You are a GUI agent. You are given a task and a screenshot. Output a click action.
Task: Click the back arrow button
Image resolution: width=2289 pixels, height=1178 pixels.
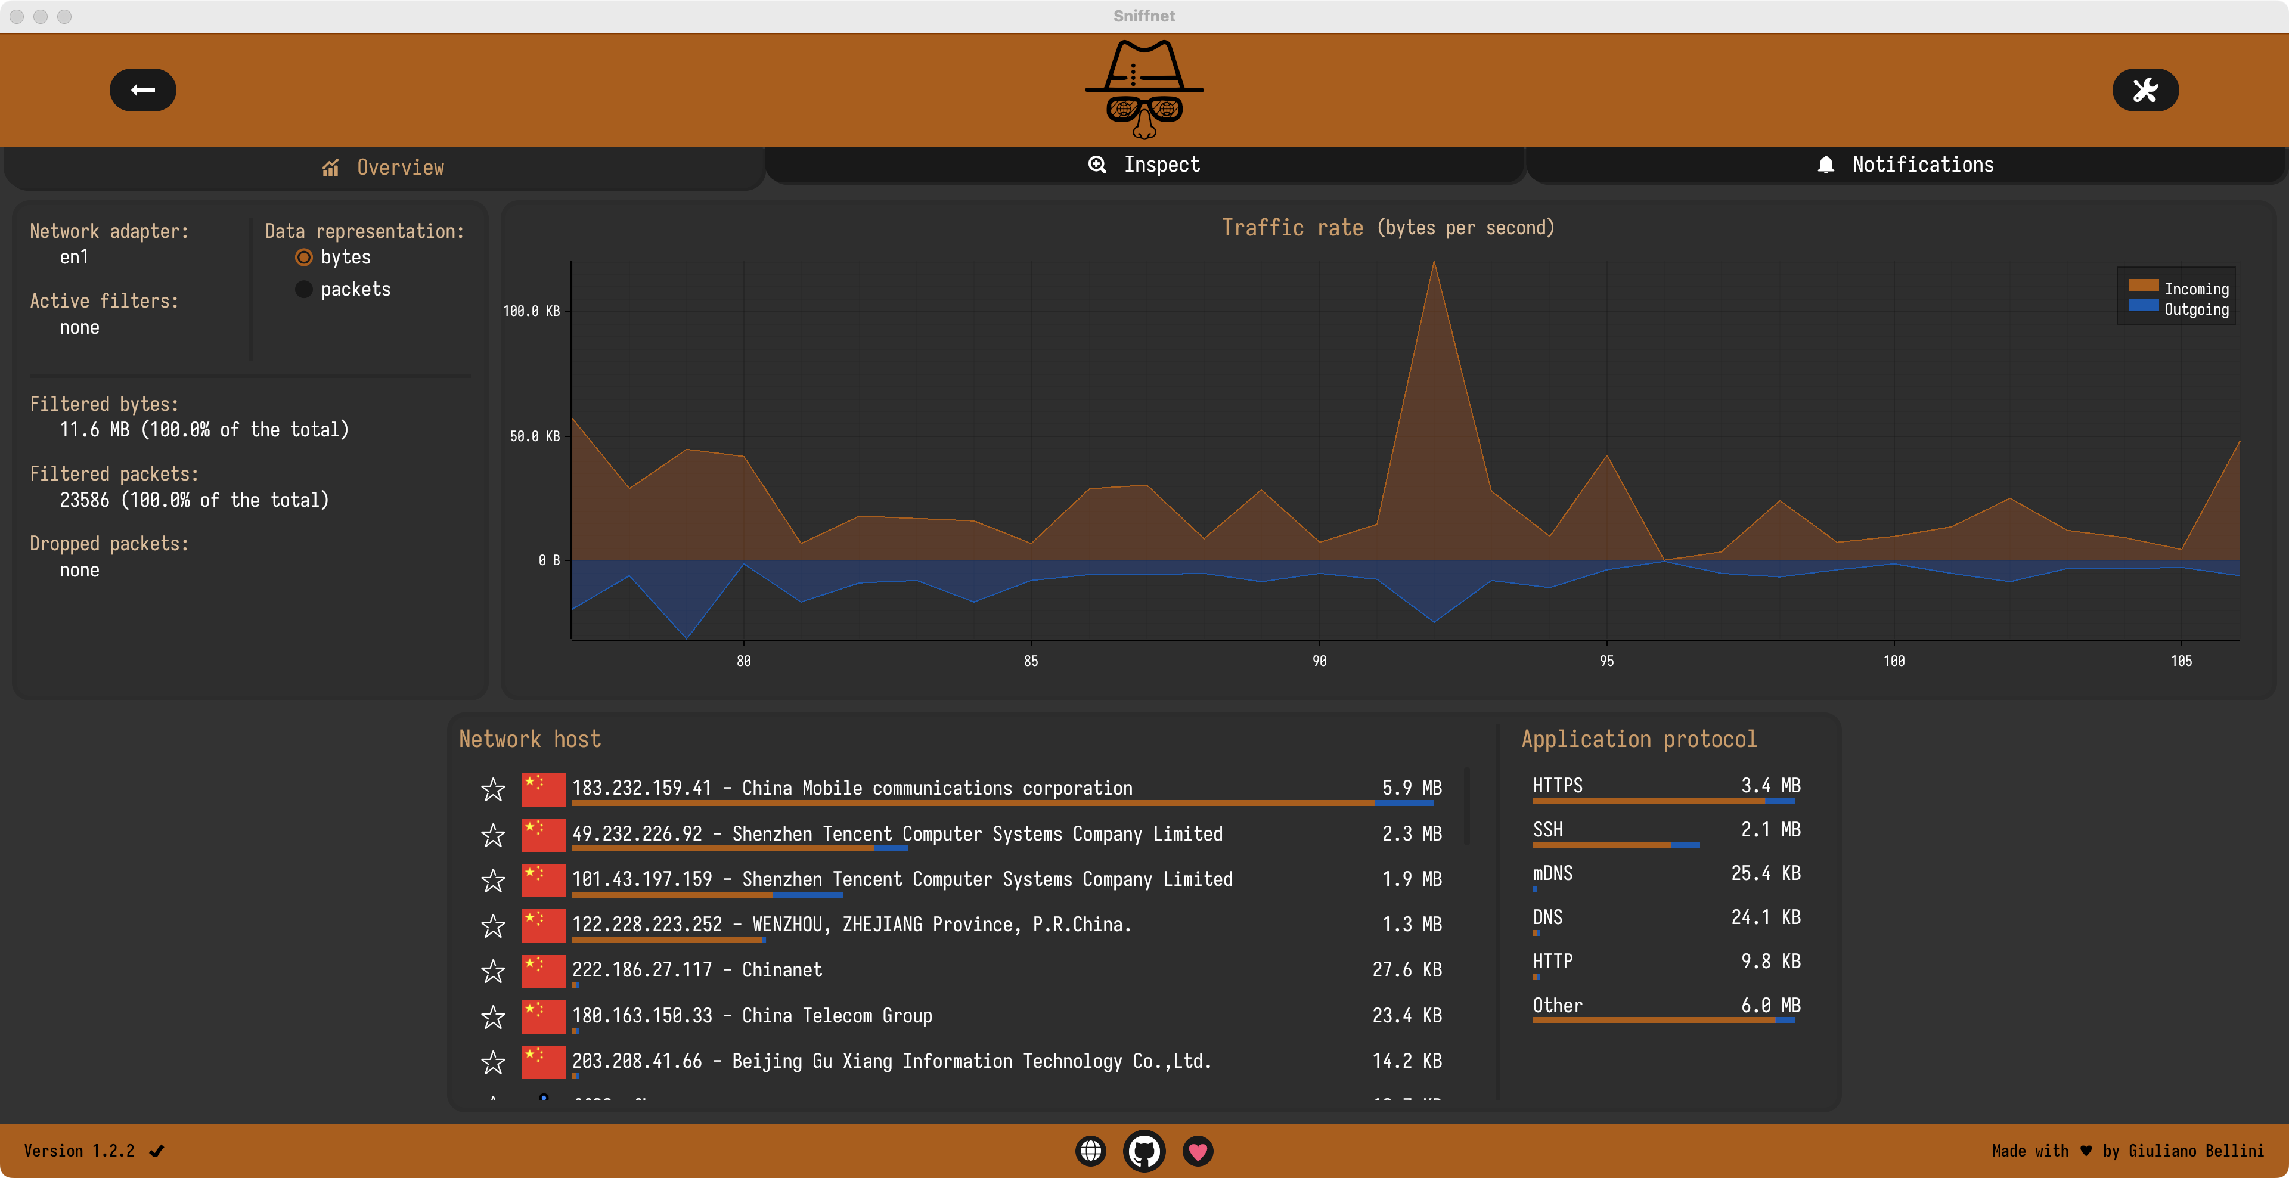(x=142, y=90)
